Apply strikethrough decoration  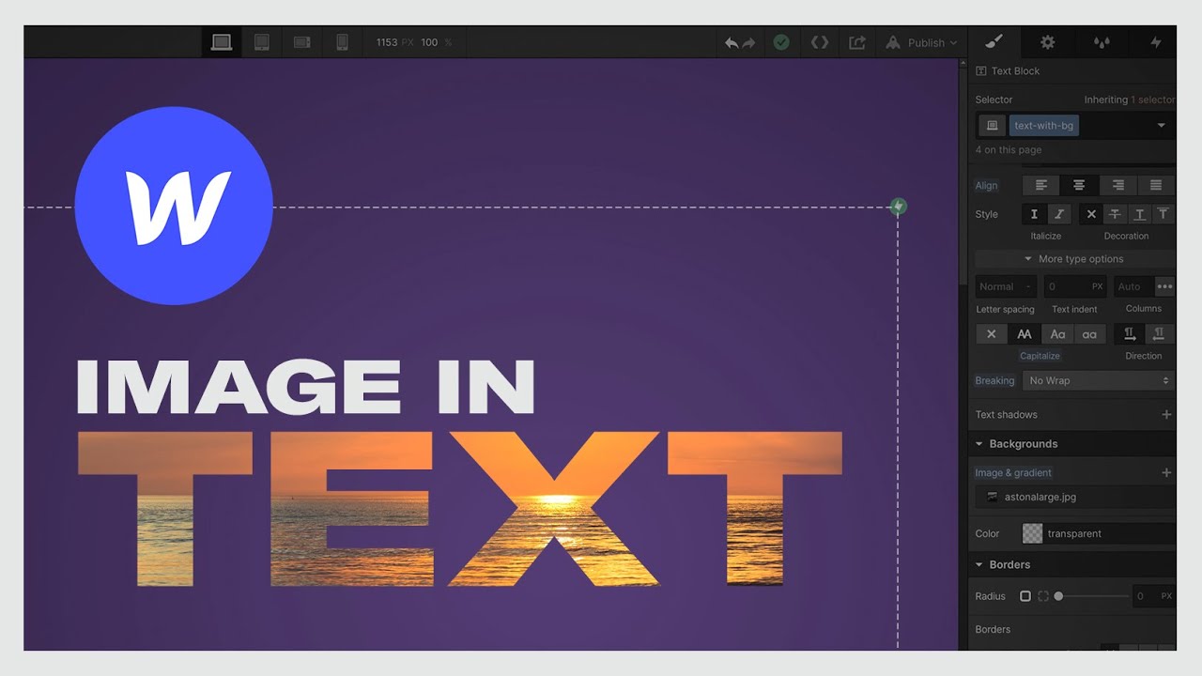tap(1116, 214)
